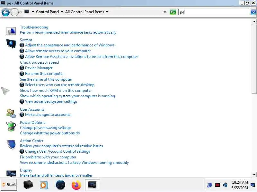Open View recommended actions to keep Windows running
This screenshot has height=192, width=257.
pyautogui.click(x=75, y=163)
